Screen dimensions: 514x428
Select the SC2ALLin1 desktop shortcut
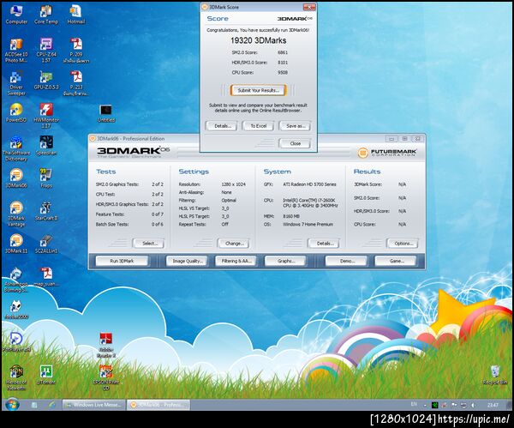click(46, 244)
